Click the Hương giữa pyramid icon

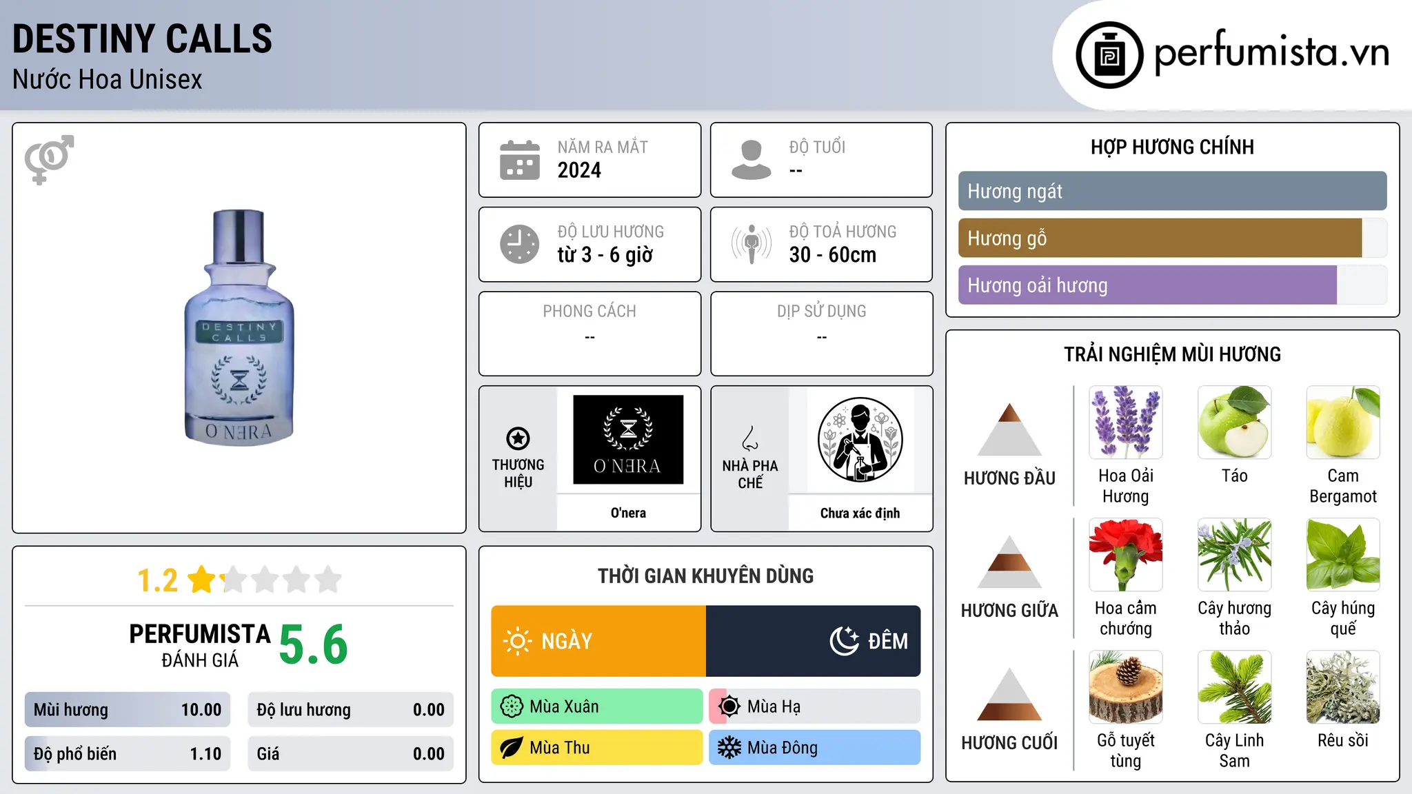[1009, 562]
